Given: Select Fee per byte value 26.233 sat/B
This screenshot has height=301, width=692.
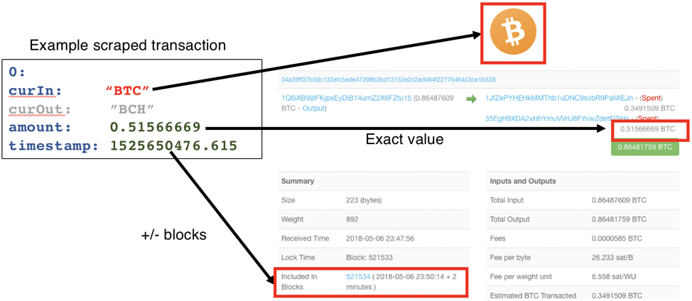Looking at the screenshot, I should (x=613, y=258).
